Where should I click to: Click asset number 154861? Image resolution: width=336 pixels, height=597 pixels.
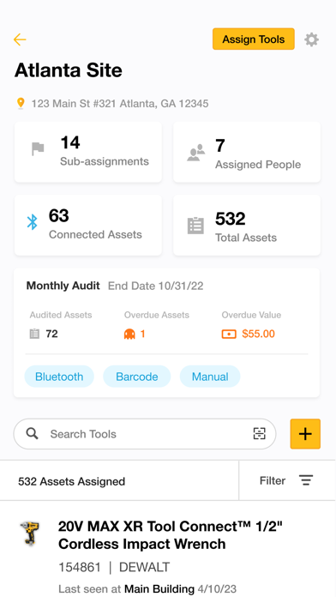(80, 567)
